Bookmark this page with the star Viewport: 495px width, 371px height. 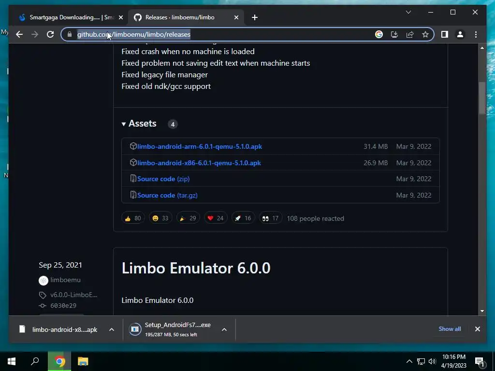point(425,34)
